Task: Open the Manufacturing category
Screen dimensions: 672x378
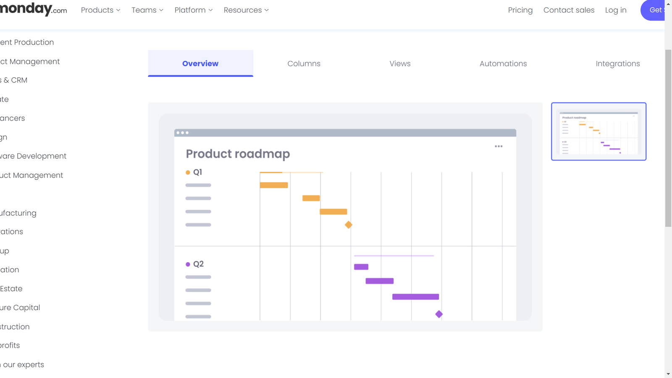Action: [x=18, y=213]
